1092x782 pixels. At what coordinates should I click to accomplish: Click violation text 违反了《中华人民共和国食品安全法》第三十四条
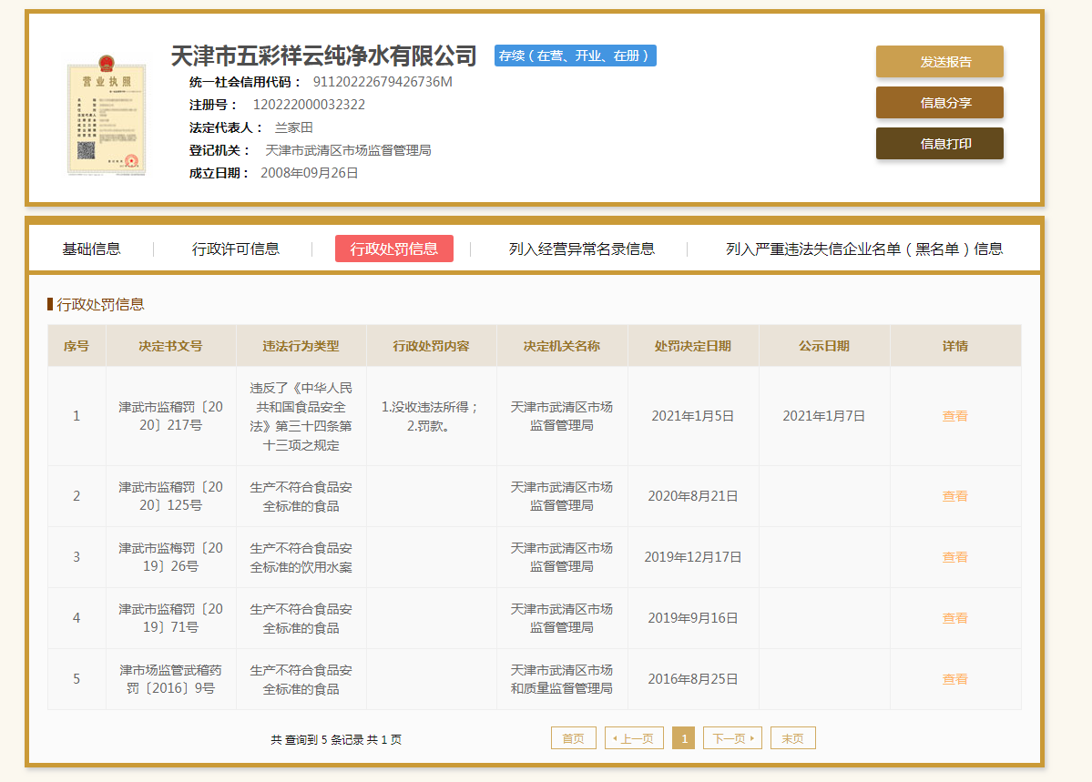click(301, 416)
